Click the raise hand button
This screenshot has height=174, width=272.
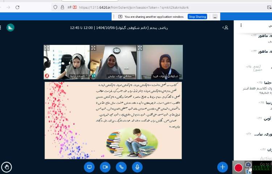[7, 167]
